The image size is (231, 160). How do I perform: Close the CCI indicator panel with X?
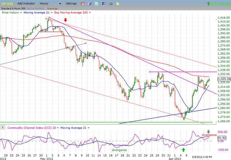3,127
